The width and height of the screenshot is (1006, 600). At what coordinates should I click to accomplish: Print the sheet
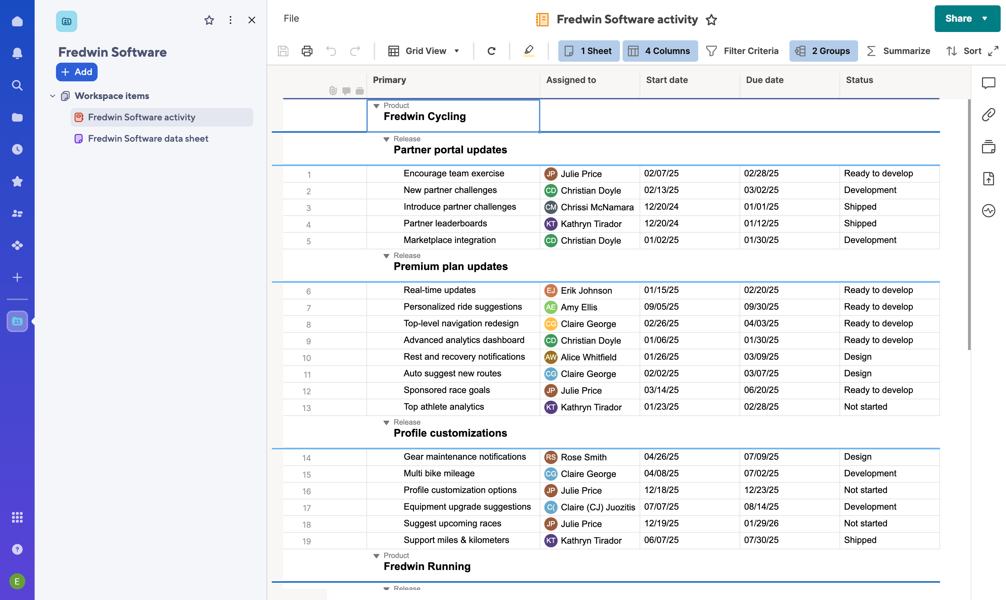[307, 51]
